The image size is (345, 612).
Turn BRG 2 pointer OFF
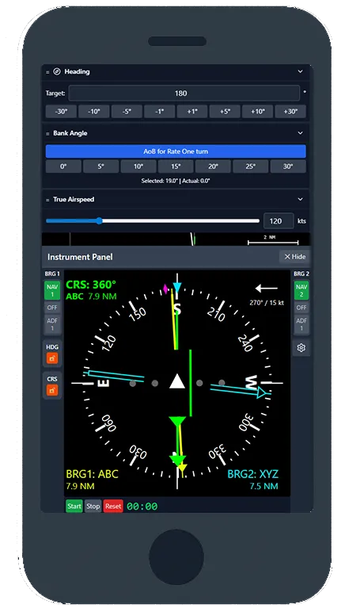[301, 308]
